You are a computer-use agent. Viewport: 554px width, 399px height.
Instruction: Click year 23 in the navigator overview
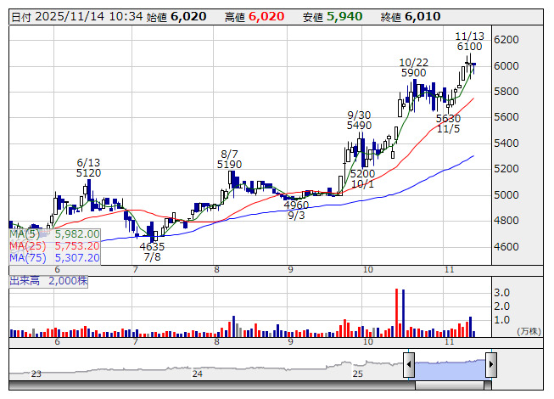coord(36,374)
